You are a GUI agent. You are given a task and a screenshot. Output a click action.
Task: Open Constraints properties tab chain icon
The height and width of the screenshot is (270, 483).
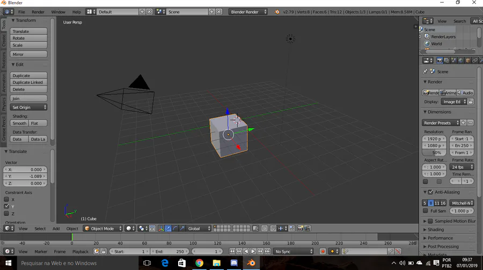coord(475,61)
